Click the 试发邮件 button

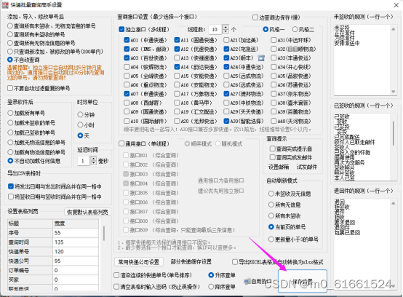[307, 167]
